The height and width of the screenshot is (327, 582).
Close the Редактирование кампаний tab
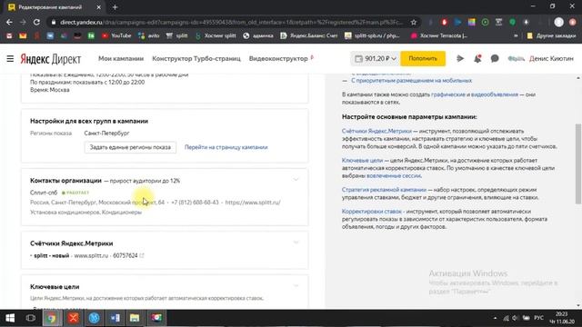[x=98, y=7]
